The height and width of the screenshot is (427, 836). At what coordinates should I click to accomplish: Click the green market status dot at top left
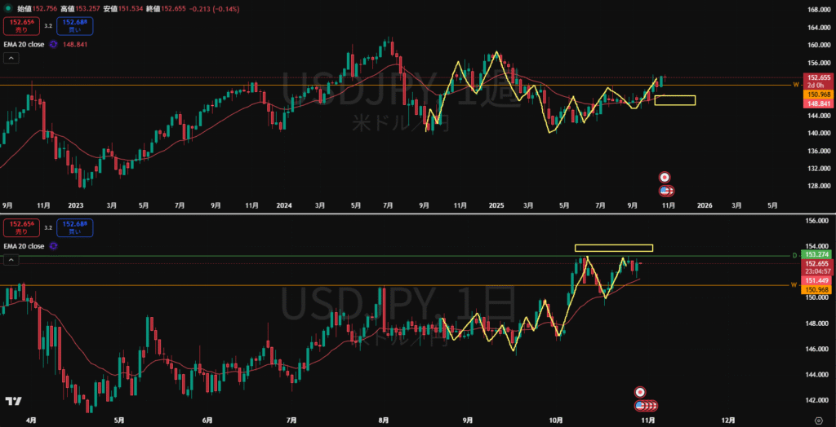(8, 8)
